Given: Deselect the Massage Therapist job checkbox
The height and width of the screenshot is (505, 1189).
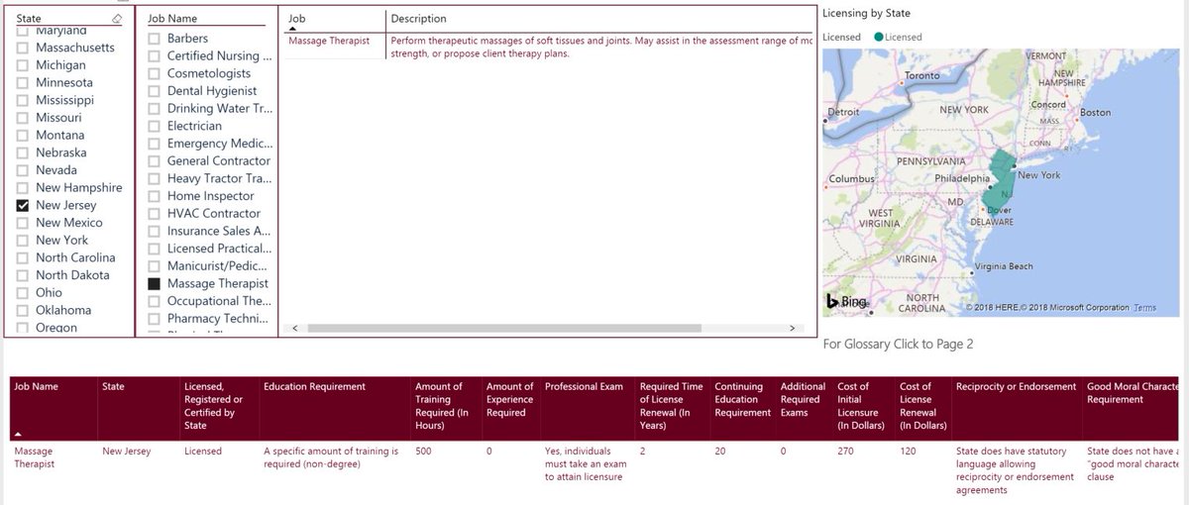Looking at the screenshot, I should pyautogui.click(x=154, y=283).
